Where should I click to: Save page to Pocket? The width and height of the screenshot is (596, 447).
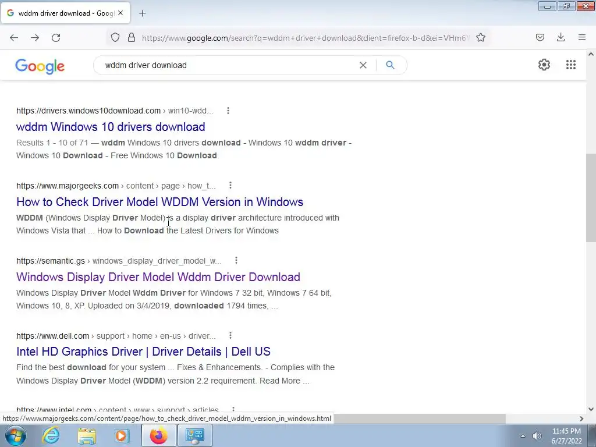coord(540,37)
